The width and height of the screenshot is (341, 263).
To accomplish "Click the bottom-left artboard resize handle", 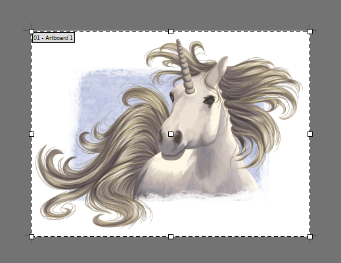I will tap(32, 237).
